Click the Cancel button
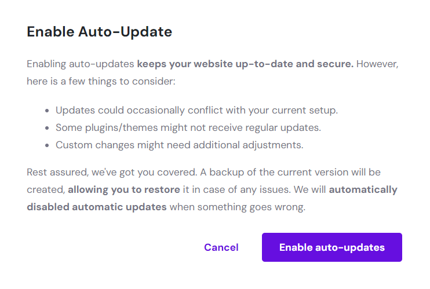The image size is (430, 289). pyautogui.click(x=221, y=247)
